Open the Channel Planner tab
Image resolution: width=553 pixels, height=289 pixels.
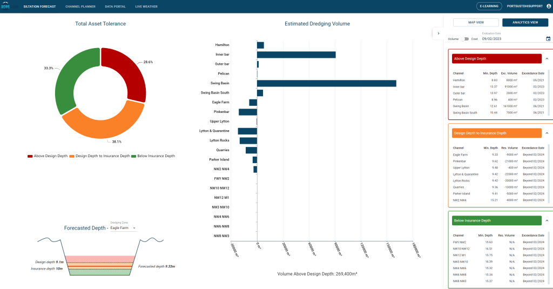(x=80, y=6)
